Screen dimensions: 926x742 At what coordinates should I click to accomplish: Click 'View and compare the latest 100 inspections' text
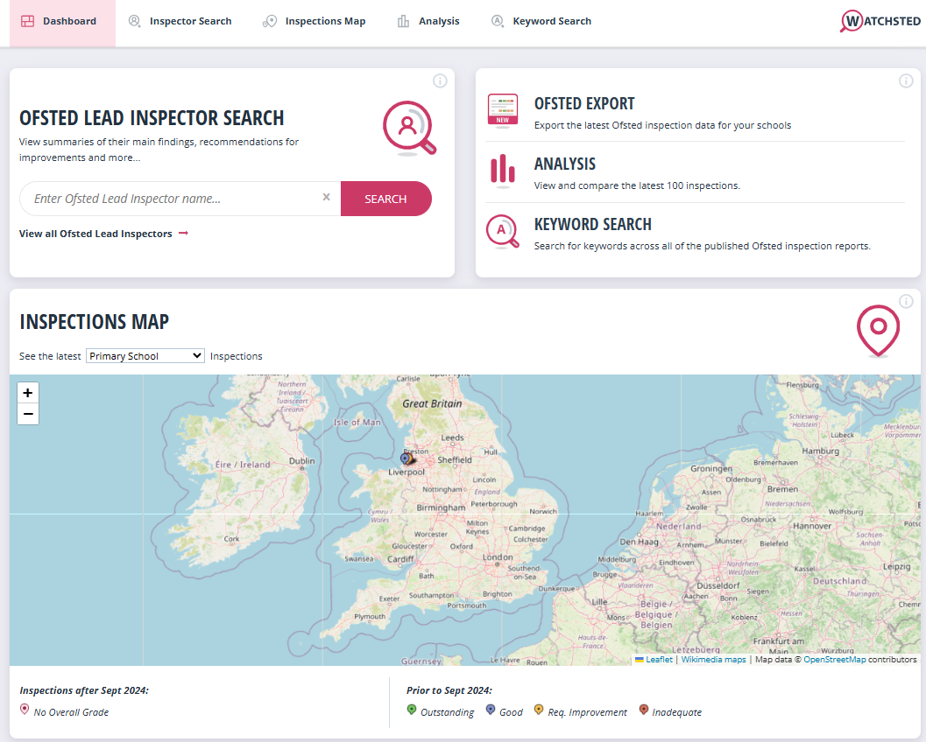click(637, 185)
